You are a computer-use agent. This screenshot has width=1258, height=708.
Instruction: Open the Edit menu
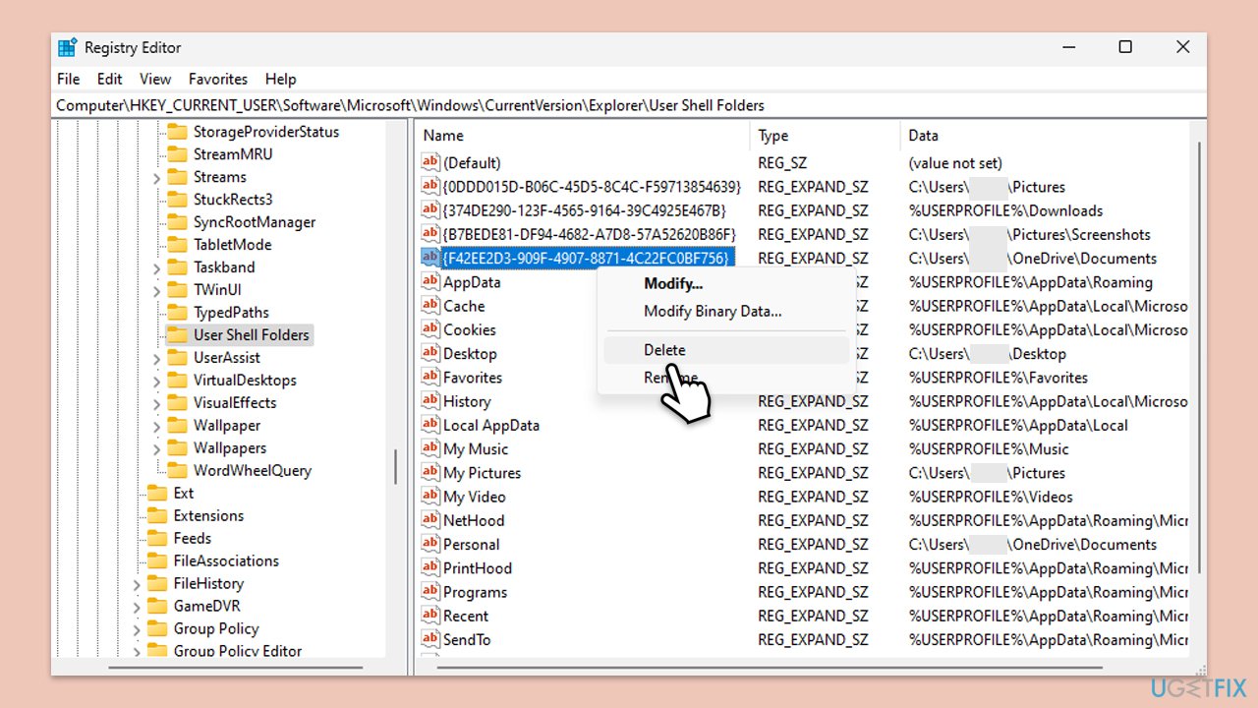click(110, 79)
